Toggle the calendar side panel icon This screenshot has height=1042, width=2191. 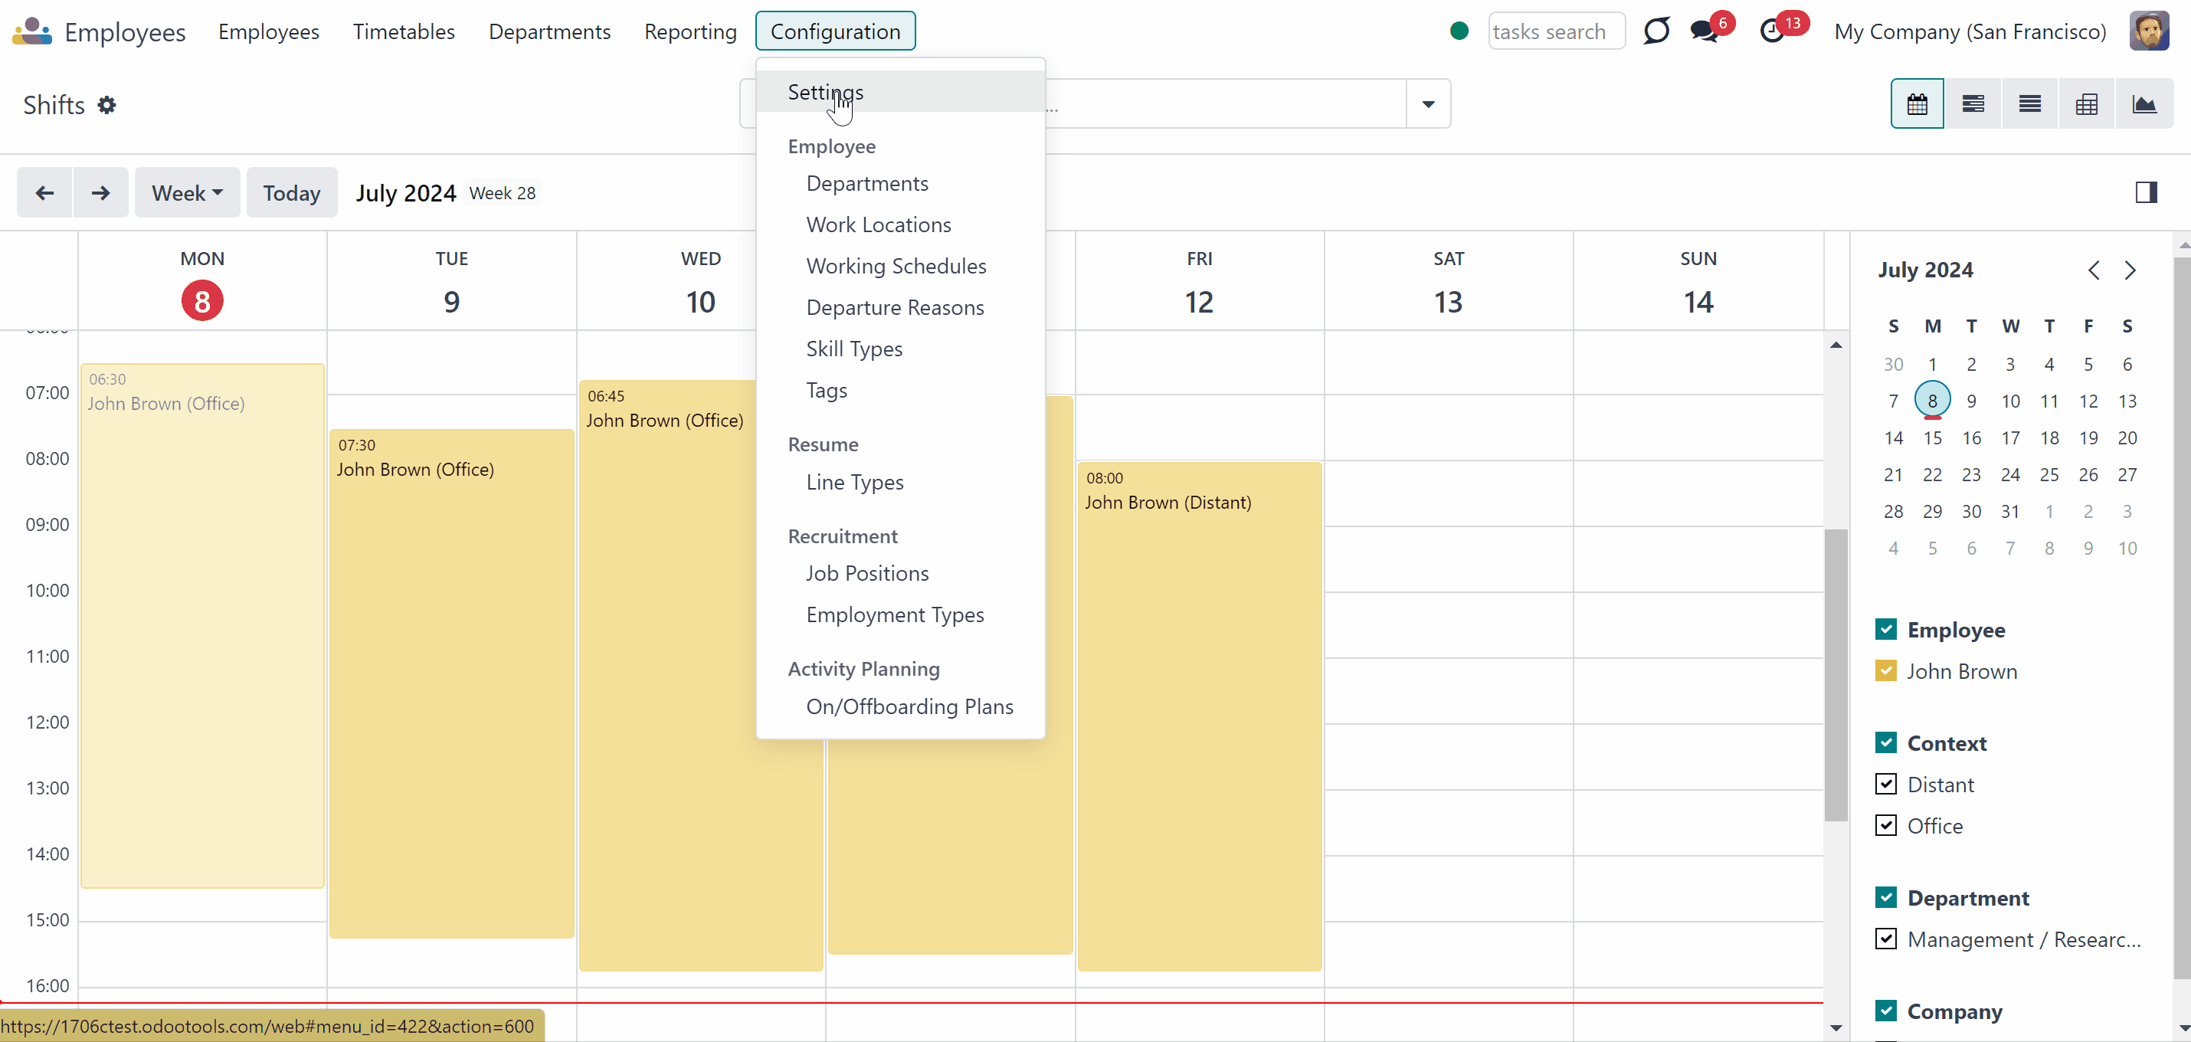[2146, 193]
